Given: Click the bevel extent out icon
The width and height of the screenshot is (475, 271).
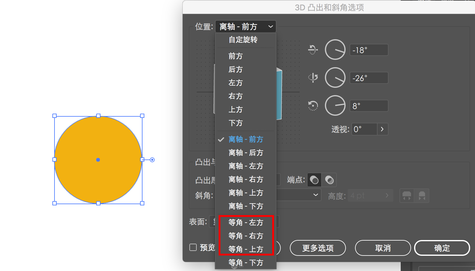Looking at the screenshot, I should tap(407, 196).
